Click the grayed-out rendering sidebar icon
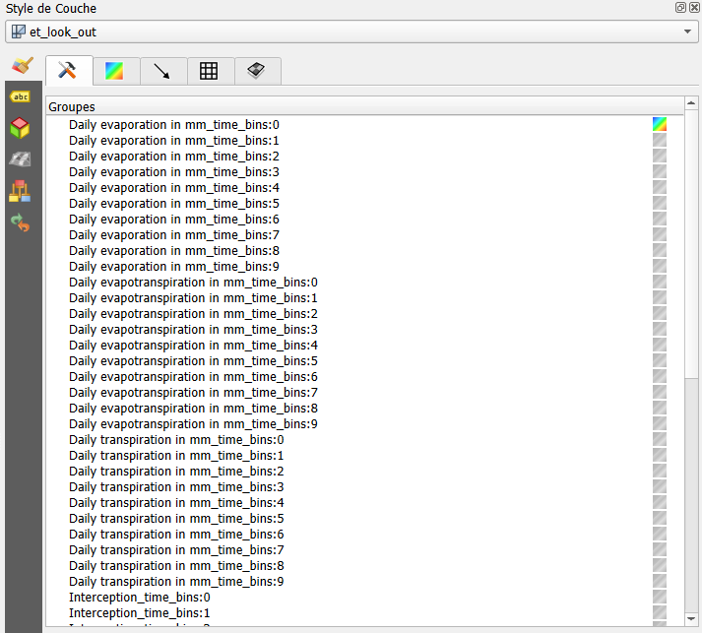Viewport: 702px width, 633px height. pyautogui.click(x=20, y=159)
